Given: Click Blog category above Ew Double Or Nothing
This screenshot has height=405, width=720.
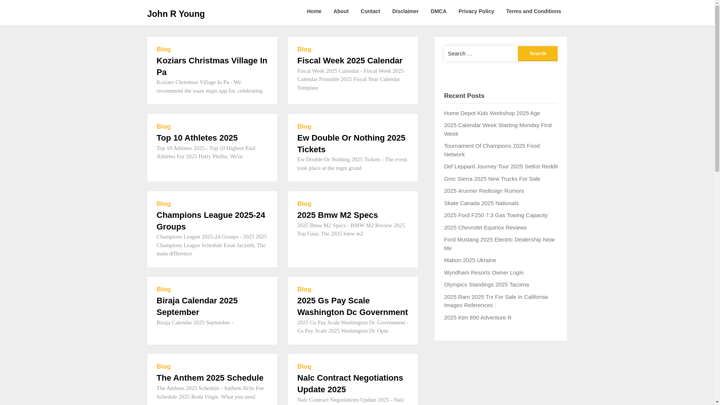Looking at the screenshot, I should 304,126.
